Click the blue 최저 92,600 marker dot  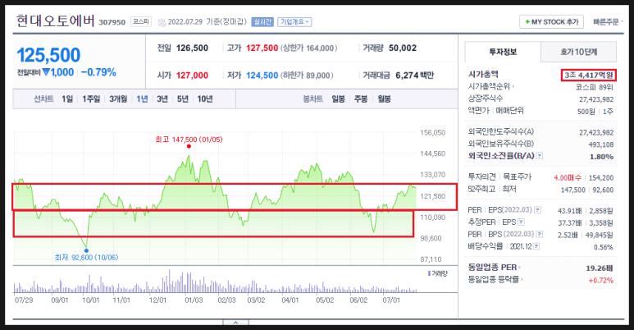(86, 250)
